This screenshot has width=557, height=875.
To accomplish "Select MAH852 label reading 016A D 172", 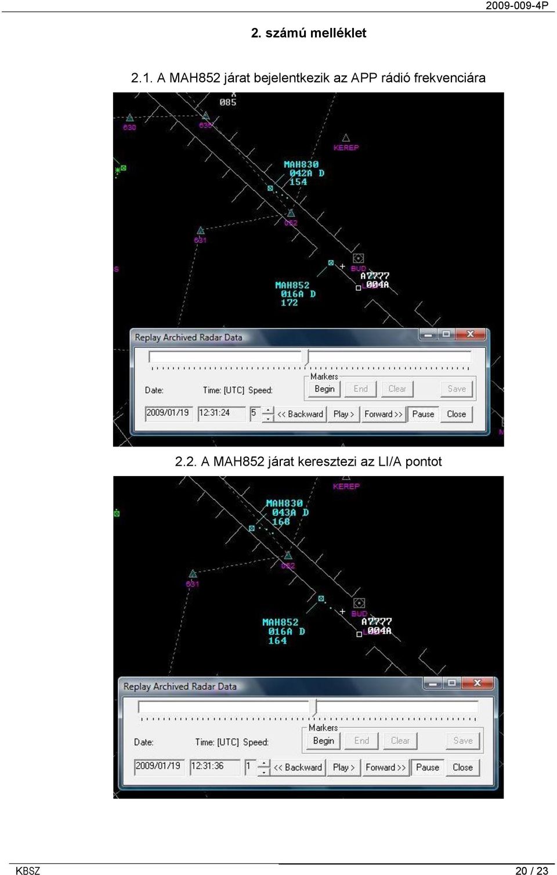I will tap(295, 294).
